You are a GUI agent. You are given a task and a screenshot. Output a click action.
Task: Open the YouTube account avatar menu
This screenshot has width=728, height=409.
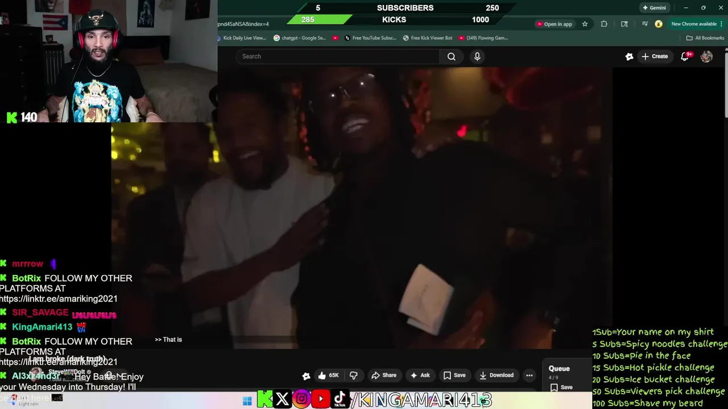706,56
